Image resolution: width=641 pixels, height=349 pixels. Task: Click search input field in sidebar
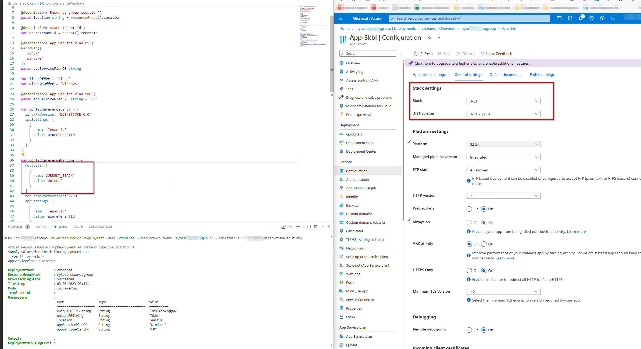(x=368, y=53)
